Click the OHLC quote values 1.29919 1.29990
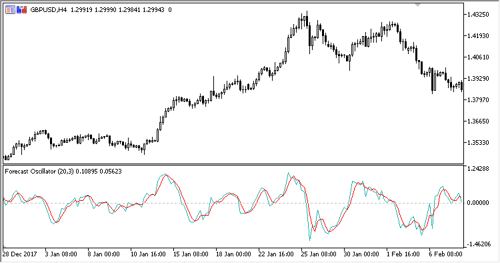This screenshot has height=263, width=500. [93, 10]
